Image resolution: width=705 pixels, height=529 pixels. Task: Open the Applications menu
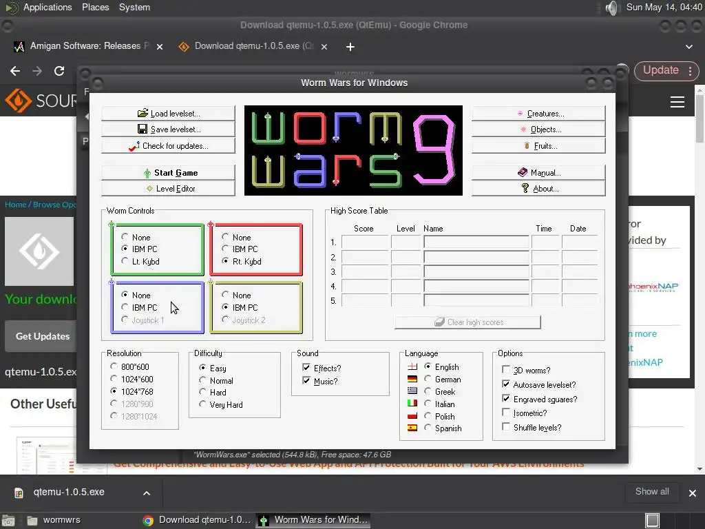pyautogui.click(x=48, y=7)
